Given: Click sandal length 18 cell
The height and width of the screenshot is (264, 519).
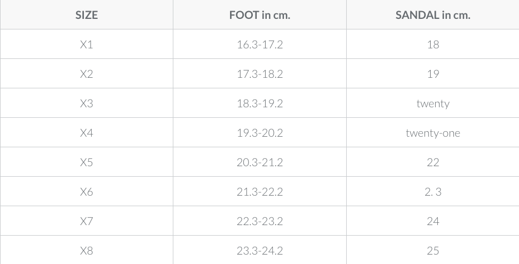Looking at the screenshot, I should [433, 44].
